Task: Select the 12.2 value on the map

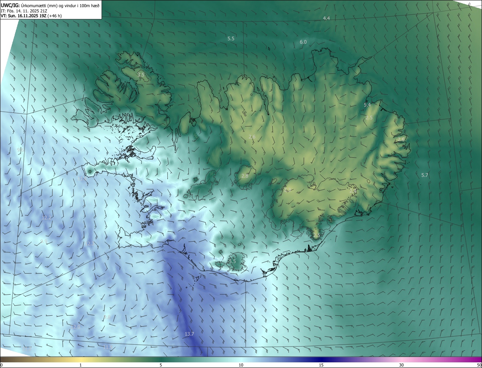Action: click(x=47, y=217)
